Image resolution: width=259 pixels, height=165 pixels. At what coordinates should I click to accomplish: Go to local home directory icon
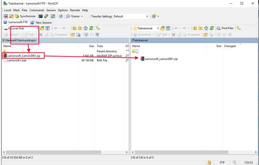(86, 28)
